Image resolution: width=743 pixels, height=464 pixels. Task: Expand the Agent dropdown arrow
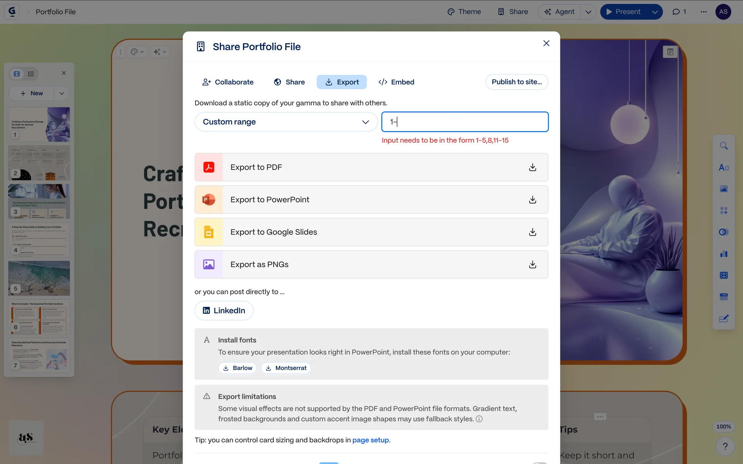click(x=588, y=12)
